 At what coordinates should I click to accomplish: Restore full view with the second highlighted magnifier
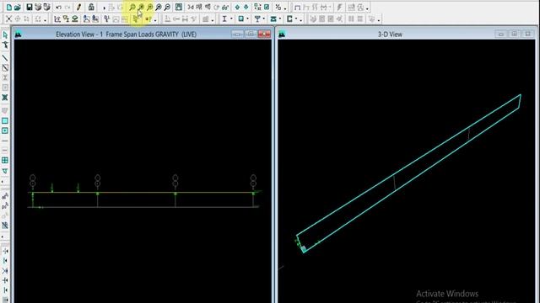point(141,7)
